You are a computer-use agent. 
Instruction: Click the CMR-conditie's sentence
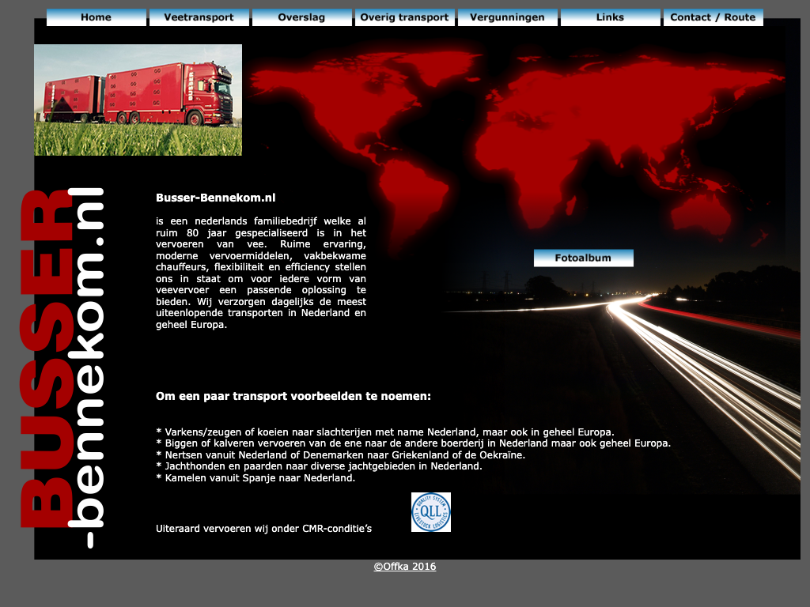(x=263, y=529)
